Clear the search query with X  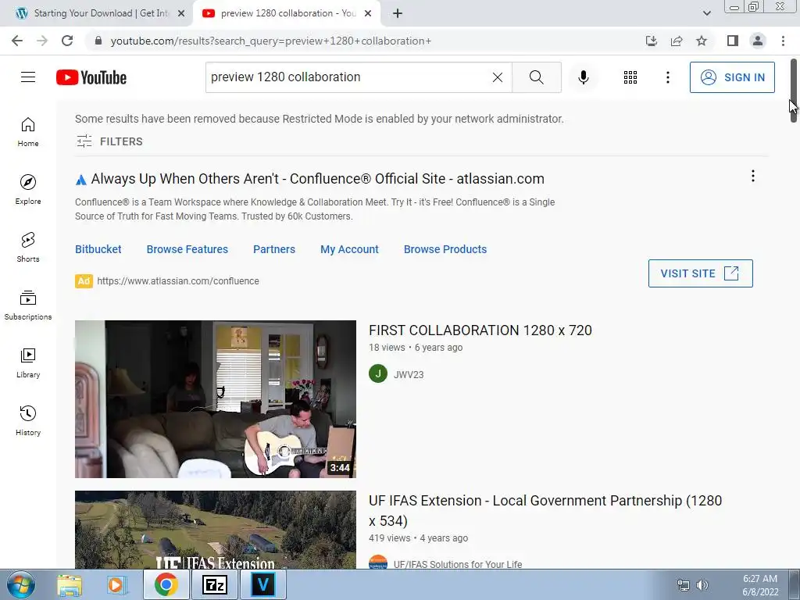point(498,77)
